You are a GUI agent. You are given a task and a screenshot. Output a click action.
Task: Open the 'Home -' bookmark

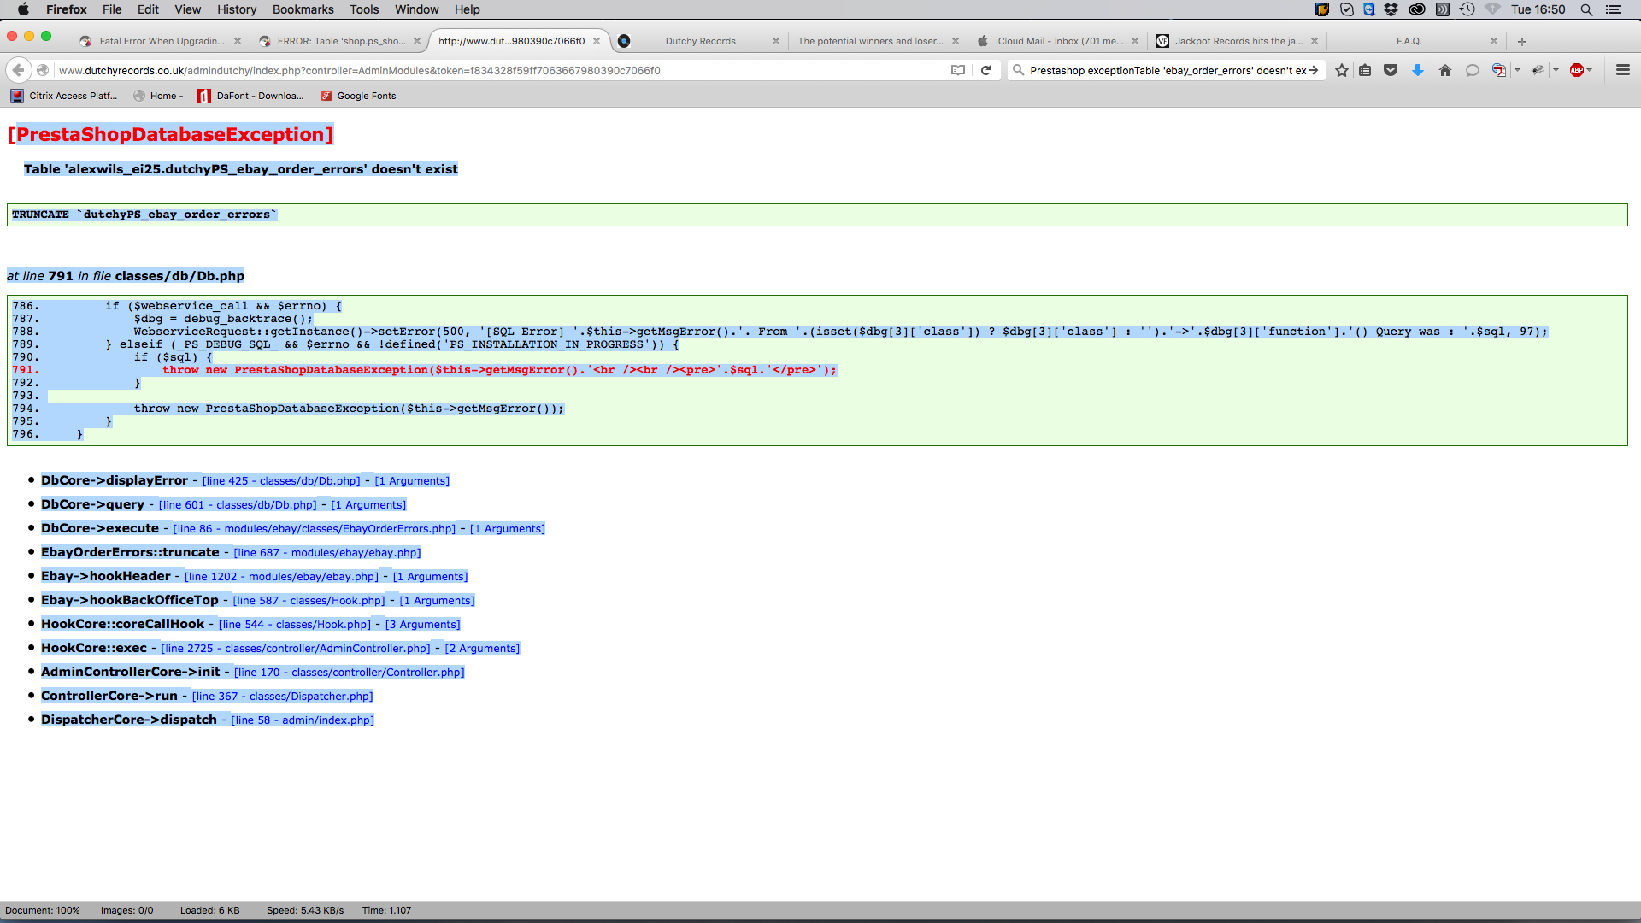pyautogui.click(x=158, y=96)
